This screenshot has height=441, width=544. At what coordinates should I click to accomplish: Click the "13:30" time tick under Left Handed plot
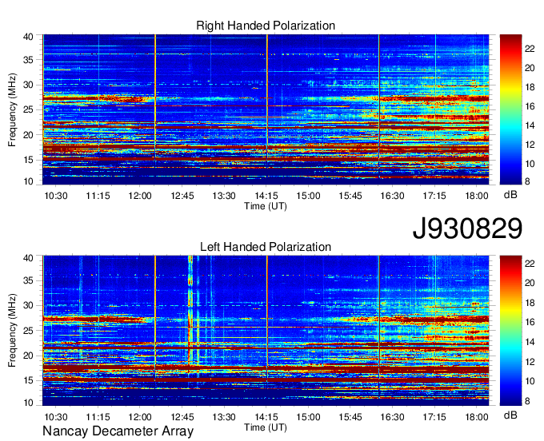pos(224,417)
